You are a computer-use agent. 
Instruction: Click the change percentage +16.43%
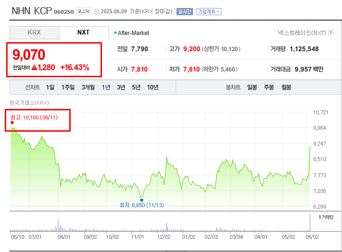pyautogui.click(x=75, y=68)
